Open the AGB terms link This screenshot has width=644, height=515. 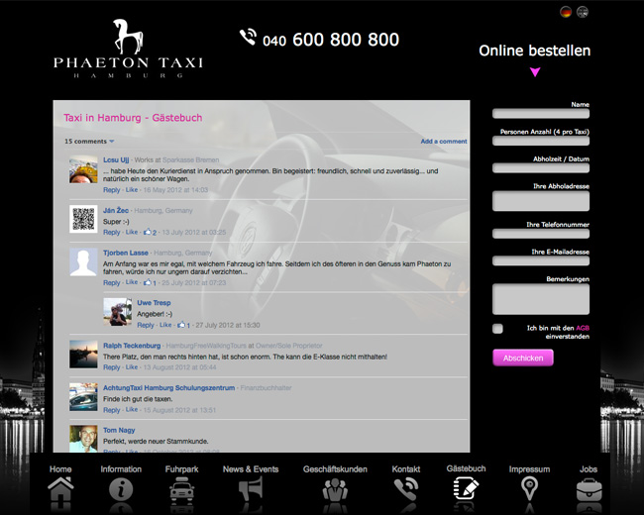coord(583,327)
